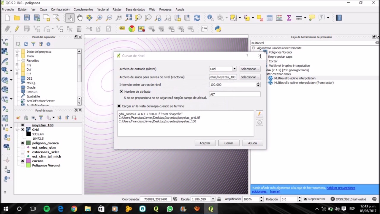Open the Escala scale dropdown
The height and width of the screenshot is (214, 380).
(213, 199)
